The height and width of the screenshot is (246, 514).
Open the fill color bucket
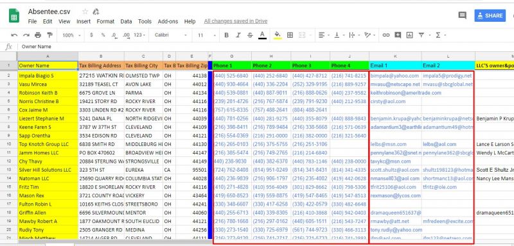[278, 35]
